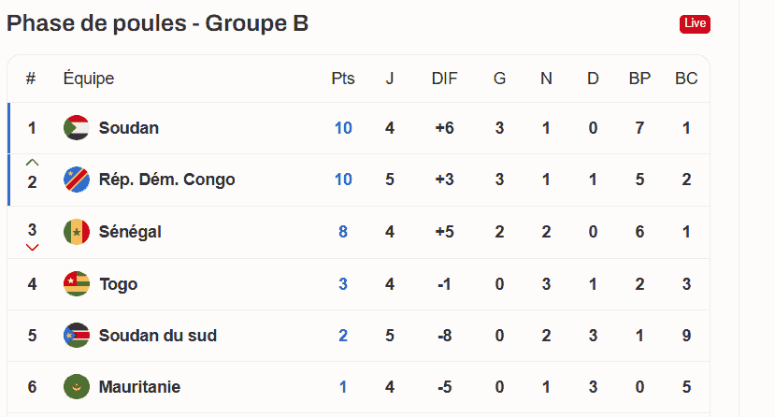Open the Rép. Dém. Congo team link
The width and height of the screenshot is (775, 417).
[166, 180]
